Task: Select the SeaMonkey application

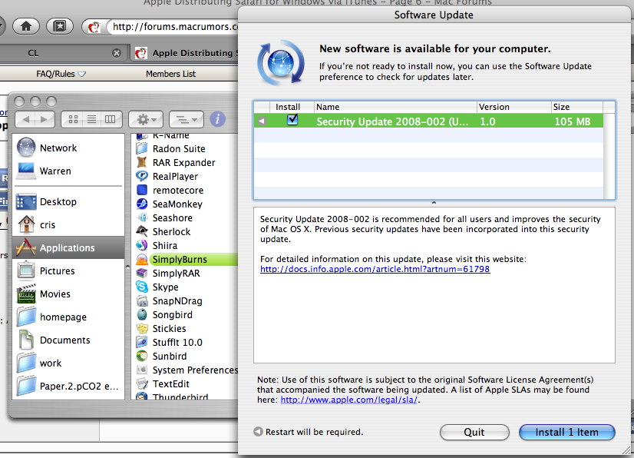Action: [x=177, y=204]
